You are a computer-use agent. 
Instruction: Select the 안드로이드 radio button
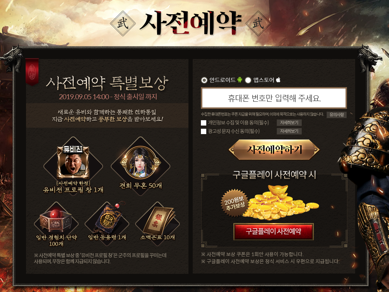[204, 80]
